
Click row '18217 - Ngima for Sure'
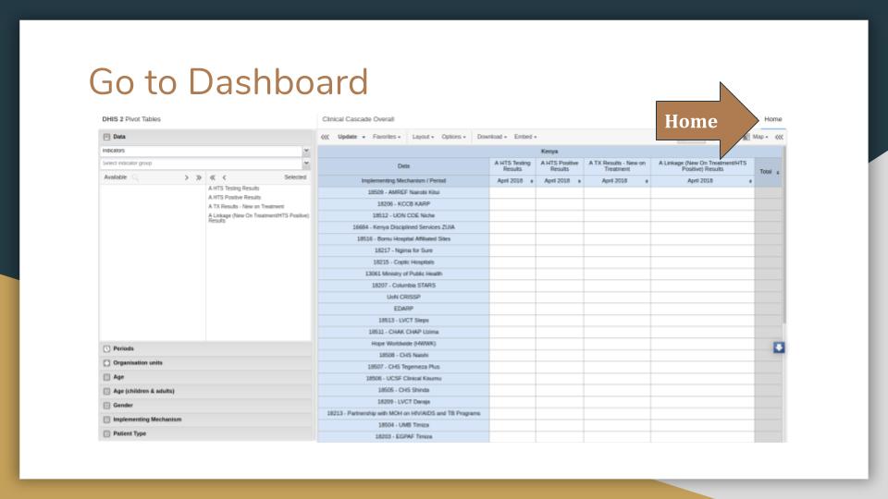pos(404,250)
